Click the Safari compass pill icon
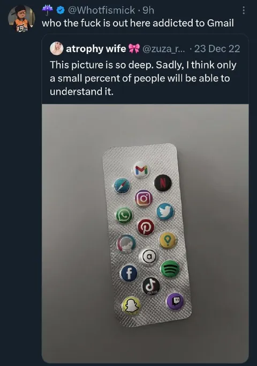 [123, 186]
